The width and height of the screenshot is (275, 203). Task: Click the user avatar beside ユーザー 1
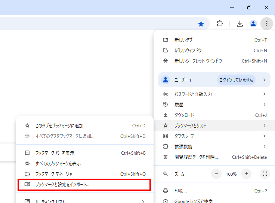click(166, 80)
